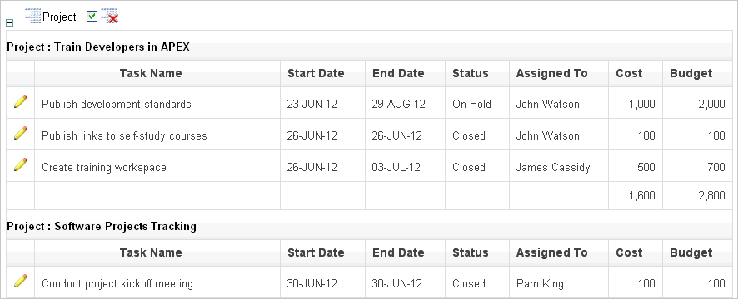Viewport: 738px width, 299px height.
Task: Edit the Publish links to self-study courses row
Action: pyautogui.click(x=21, y=133)
